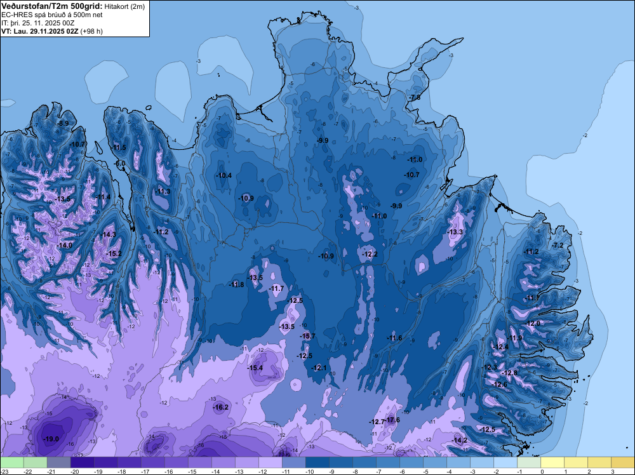Select the -4 legend color swatch
635x475 pixels.
458,462
